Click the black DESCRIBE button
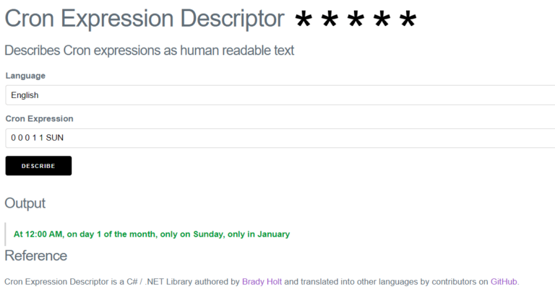Image resolution: width=555 pixels, height=300 pixels. [38, 166]
